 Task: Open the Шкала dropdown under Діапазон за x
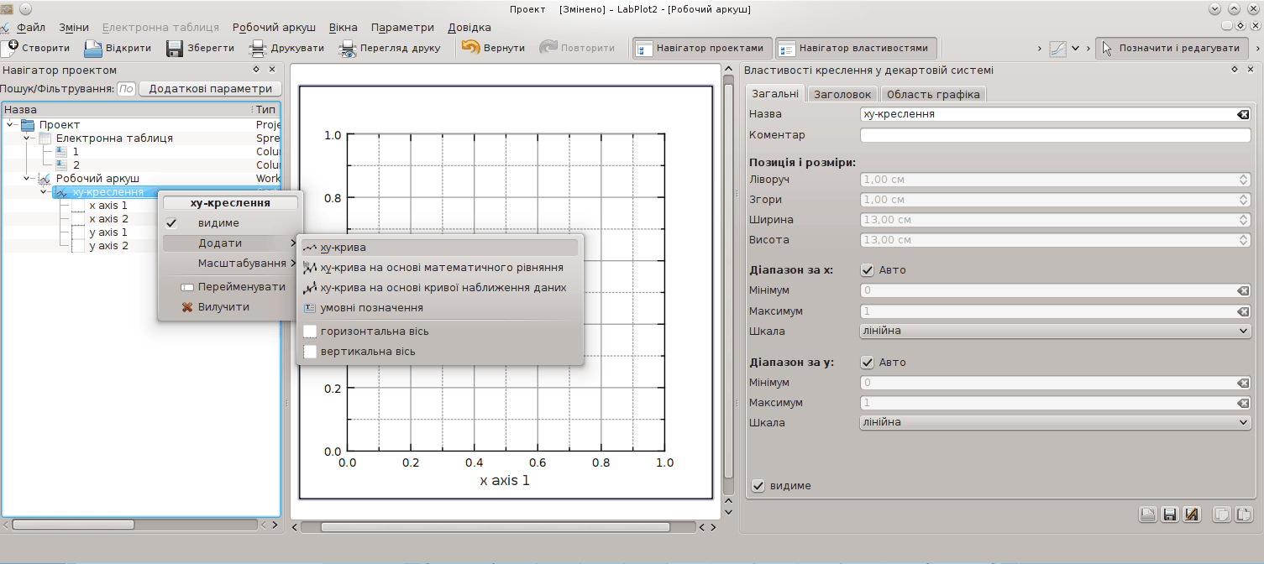(x=1055, y=331)
